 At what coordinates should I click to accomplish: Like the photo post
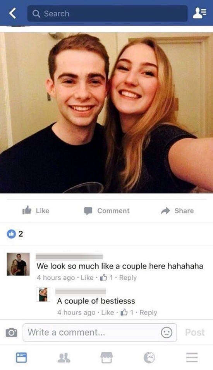click(x=36, y=210)
